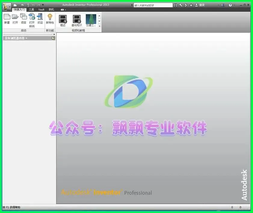Image resolution: width=253 pixels, height=213 pixels.
Task: Switch to the Vault ribbon tab
Action: coord(41,10)
